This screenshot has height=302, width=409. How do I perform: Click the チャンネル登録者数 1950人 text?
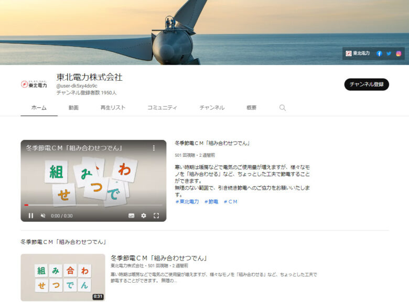click(x=87, y=93)
